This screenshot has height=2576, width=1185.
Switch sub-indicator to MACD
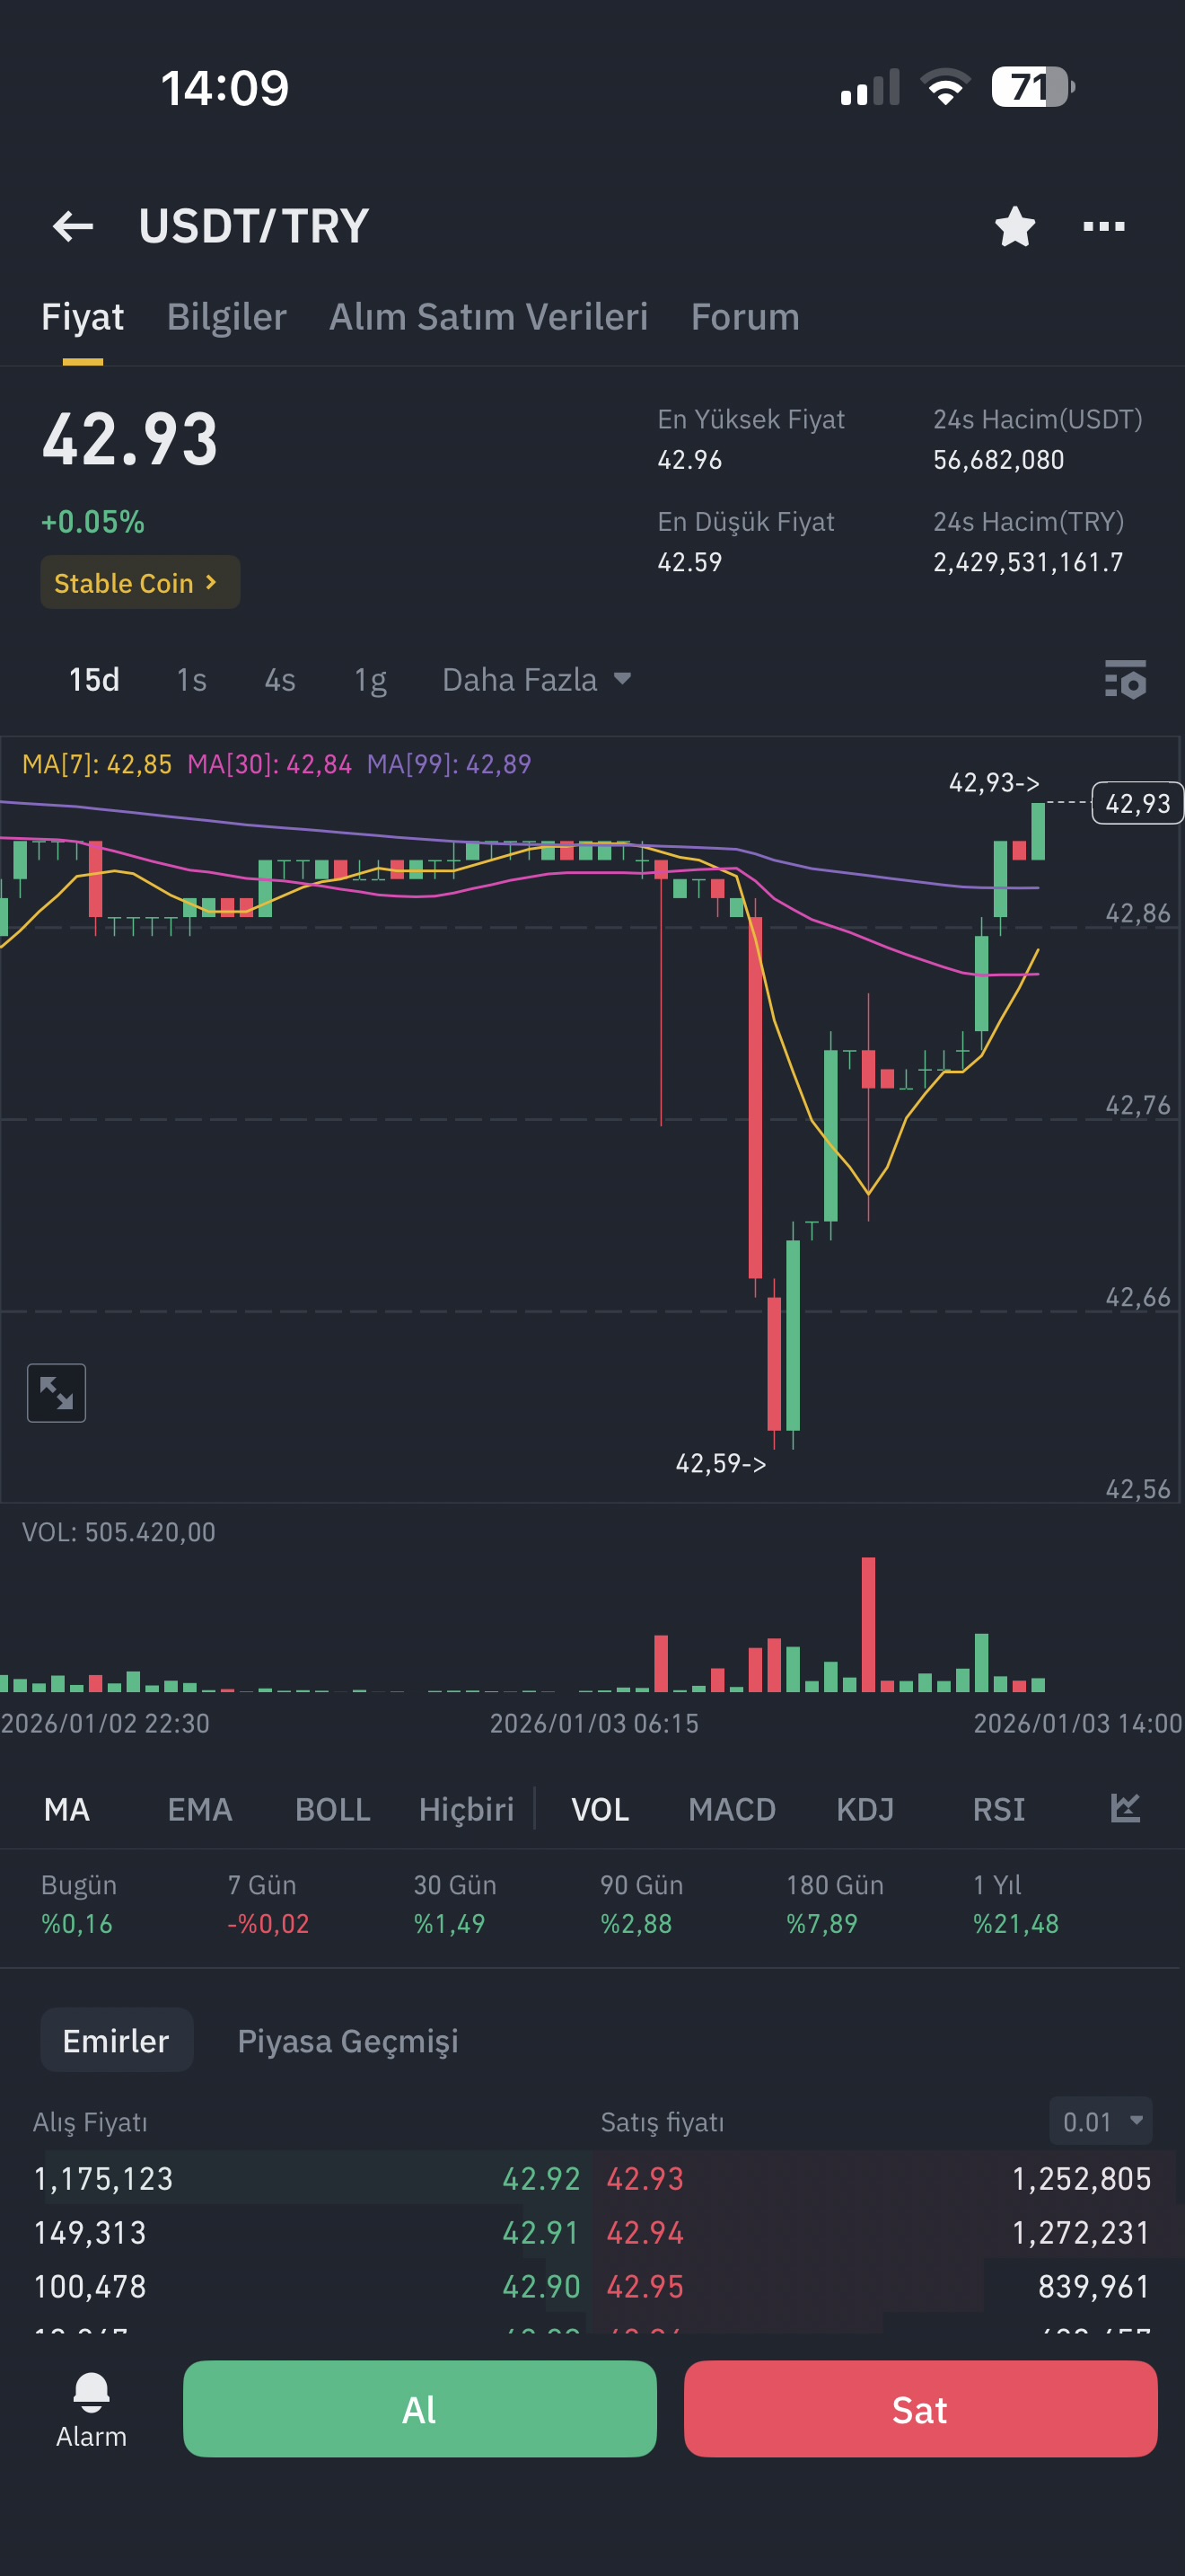pyautogui.click(x=732, y=1809)
